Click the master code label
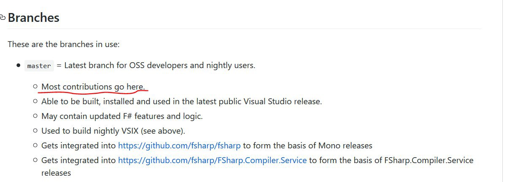The image size is (507, 182). [x=39, y=66]
